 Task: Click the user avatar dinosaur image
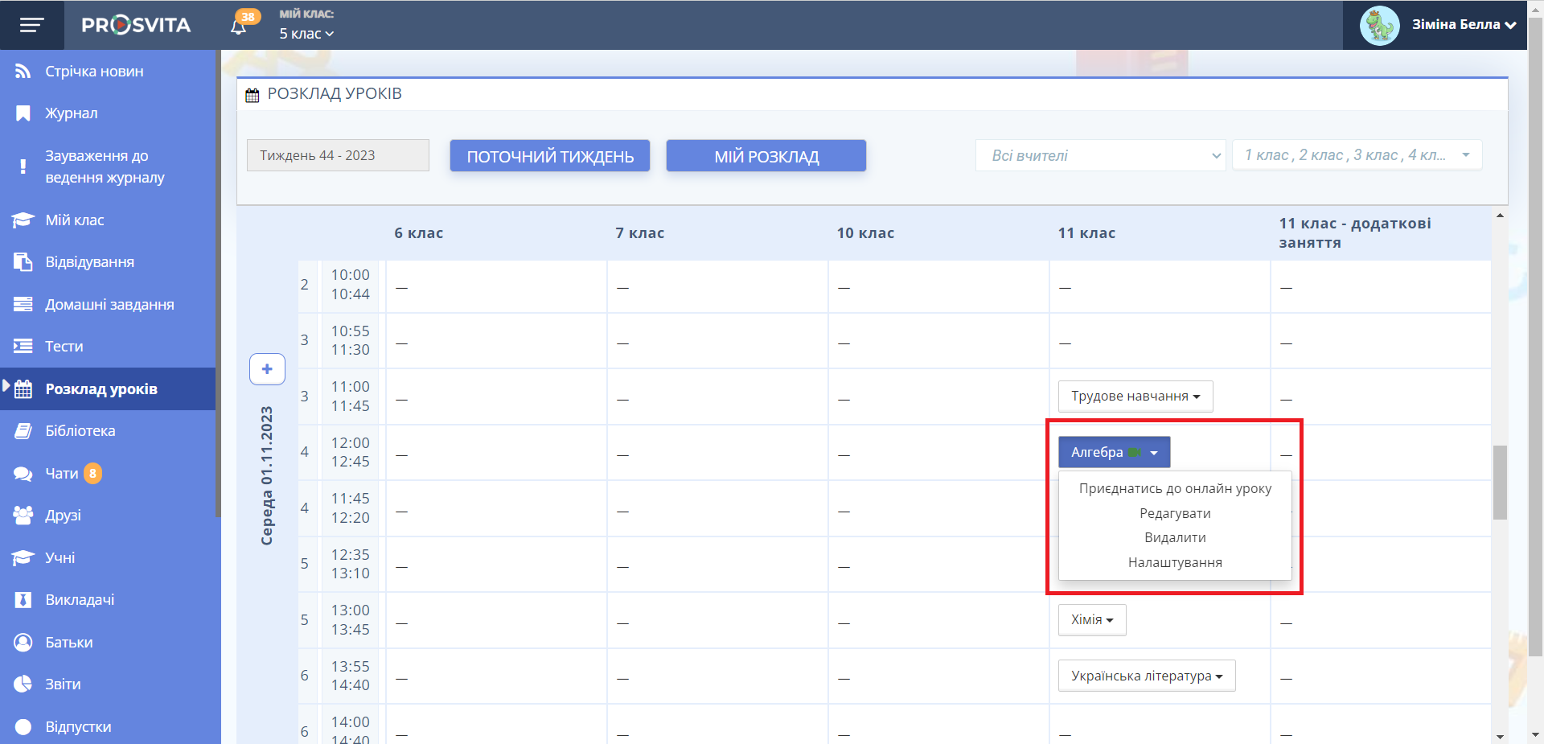tap(1379, 25)
